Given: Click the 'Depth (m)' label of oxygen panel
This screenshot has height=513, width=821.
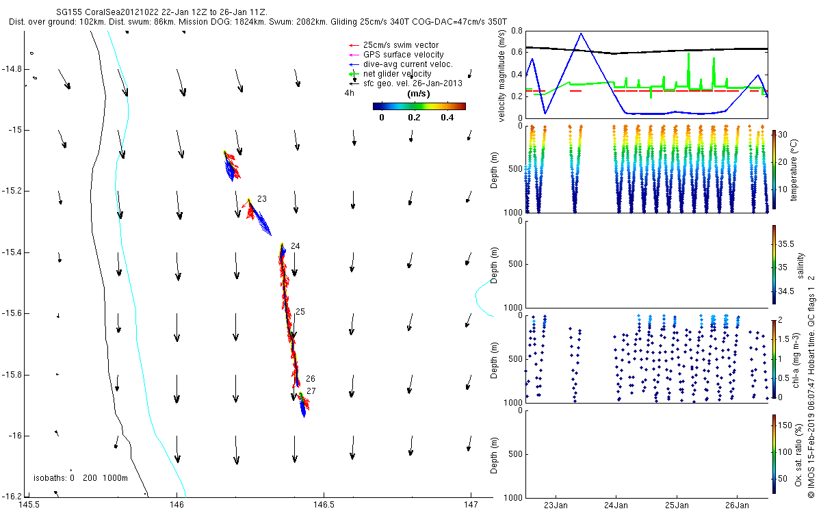Looking at the screenshot, I should coord(495,454).
